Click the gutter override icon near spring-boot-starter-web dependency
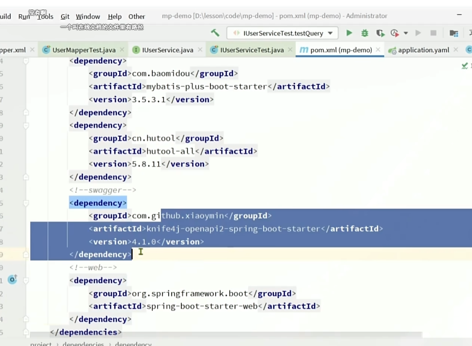The width and height of the screenshot is (472, 346). click(x=12, y=280)
